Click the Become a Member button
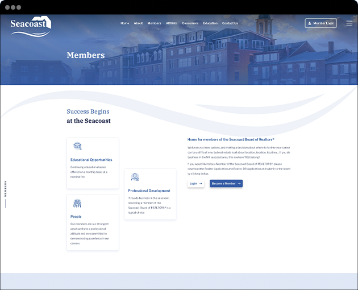The image size is (358, 290). [x=226, y=184]
